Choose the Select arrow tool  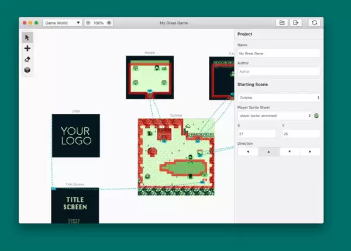tap(27, 38)
